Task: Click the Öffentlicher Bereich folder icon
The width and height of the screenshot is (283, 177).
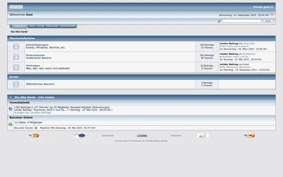Action: click(16, 84)
